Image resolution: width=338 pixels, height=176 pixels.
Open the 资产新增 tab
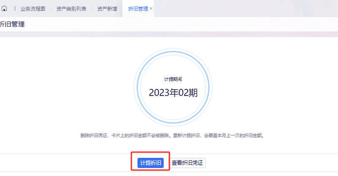(x=107, y=9)
